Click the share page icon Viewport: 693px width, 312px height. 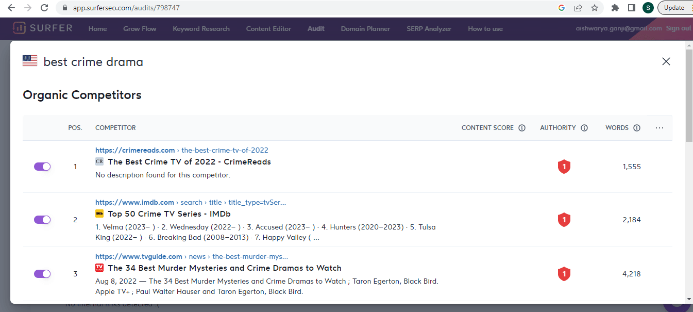click(x=578, y=8)
